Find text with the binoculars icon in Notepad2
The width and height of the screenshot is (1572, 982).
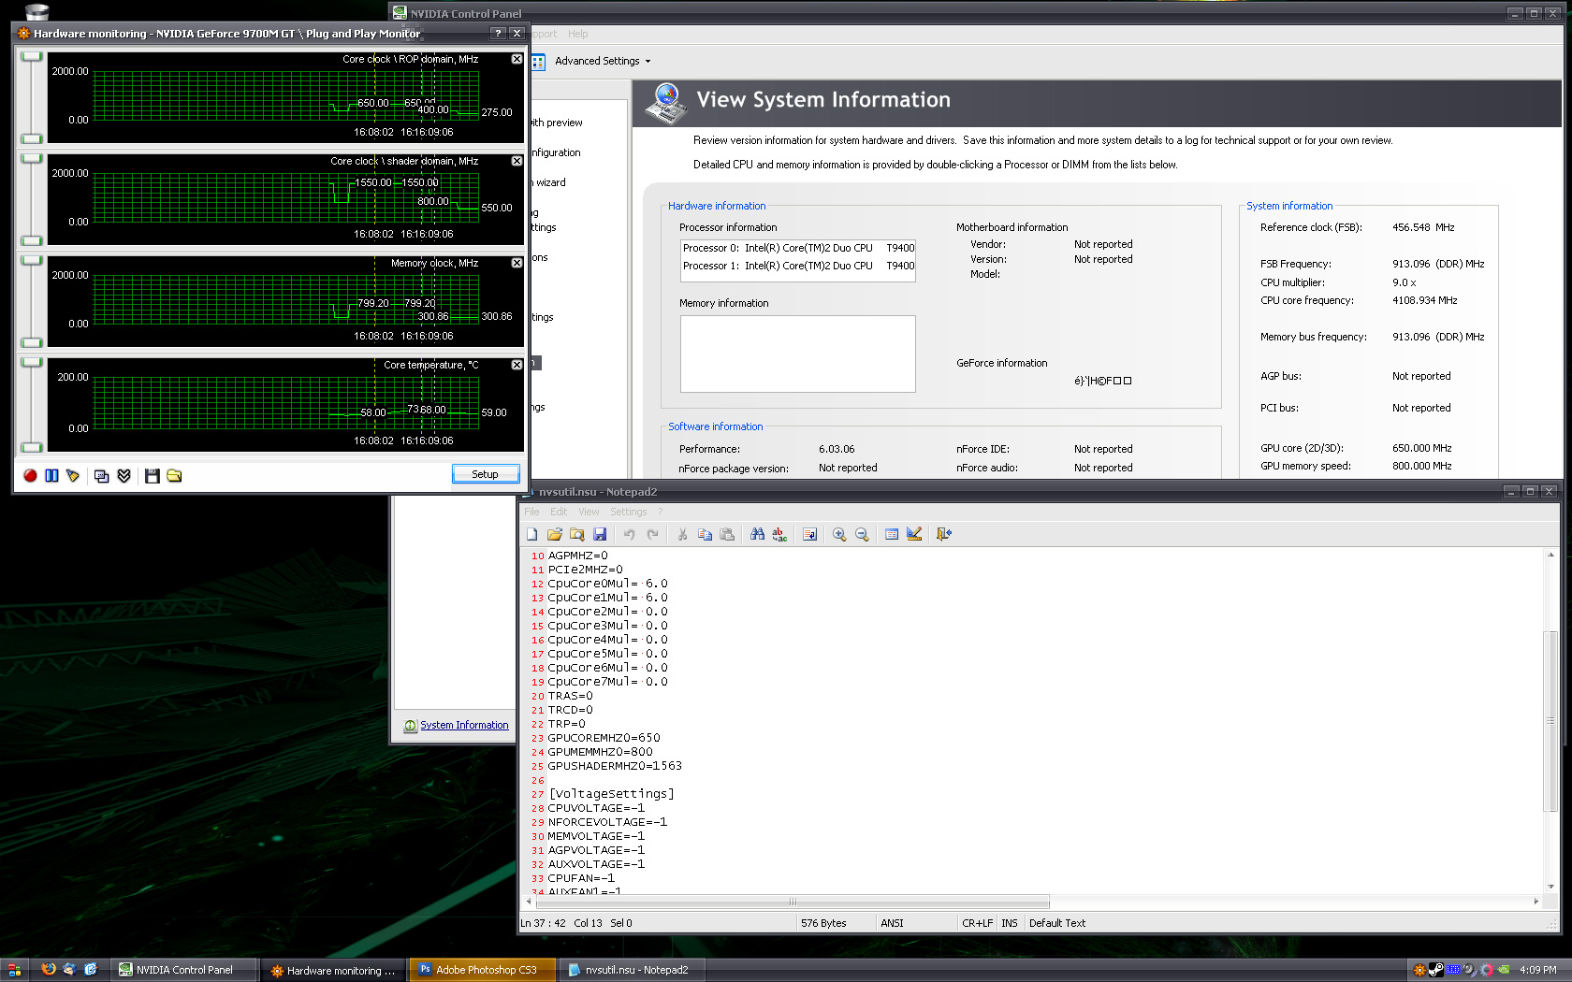(x=757, y=534)
